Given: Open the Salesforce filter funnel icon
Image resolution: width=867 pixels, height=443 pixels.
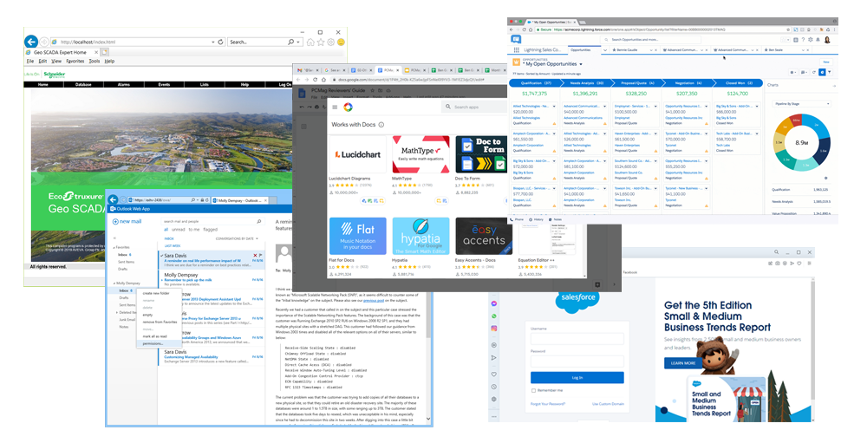Looking at the screenshot, I should tap(830, 73).
